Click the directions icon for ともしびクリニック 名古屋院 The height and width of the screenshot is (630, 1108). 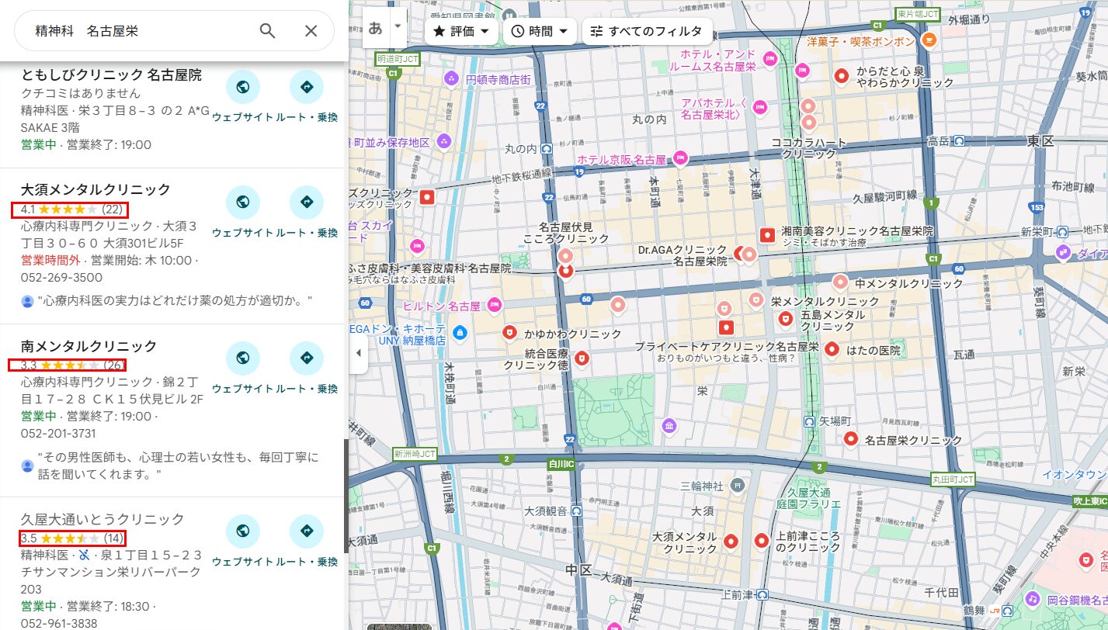click(x=307, y=87)
